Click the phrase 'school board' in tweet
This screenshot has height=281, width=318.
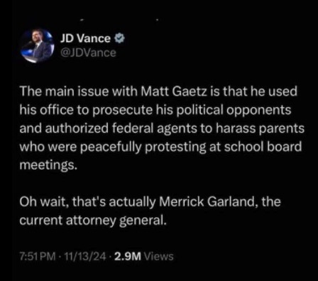[x=263, y=147]
